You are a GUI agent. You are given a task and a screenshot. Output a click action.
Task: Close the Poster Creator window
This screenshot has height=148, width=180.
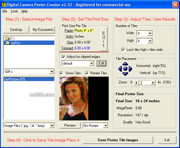coord(175,5)
